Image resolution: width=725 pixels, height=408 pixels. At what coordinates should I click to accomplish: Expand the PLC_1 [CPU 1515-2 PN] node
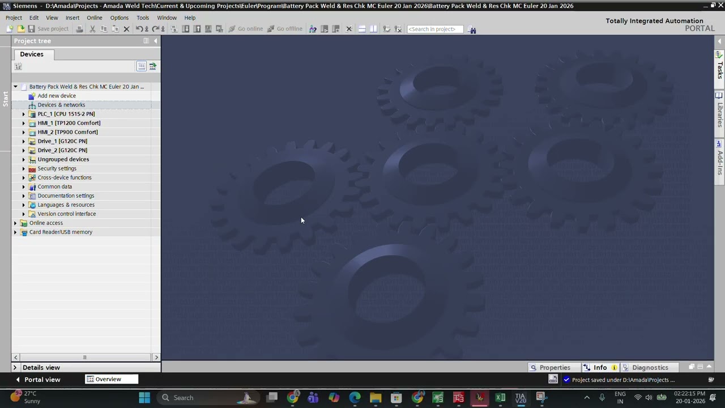(24, 114)
